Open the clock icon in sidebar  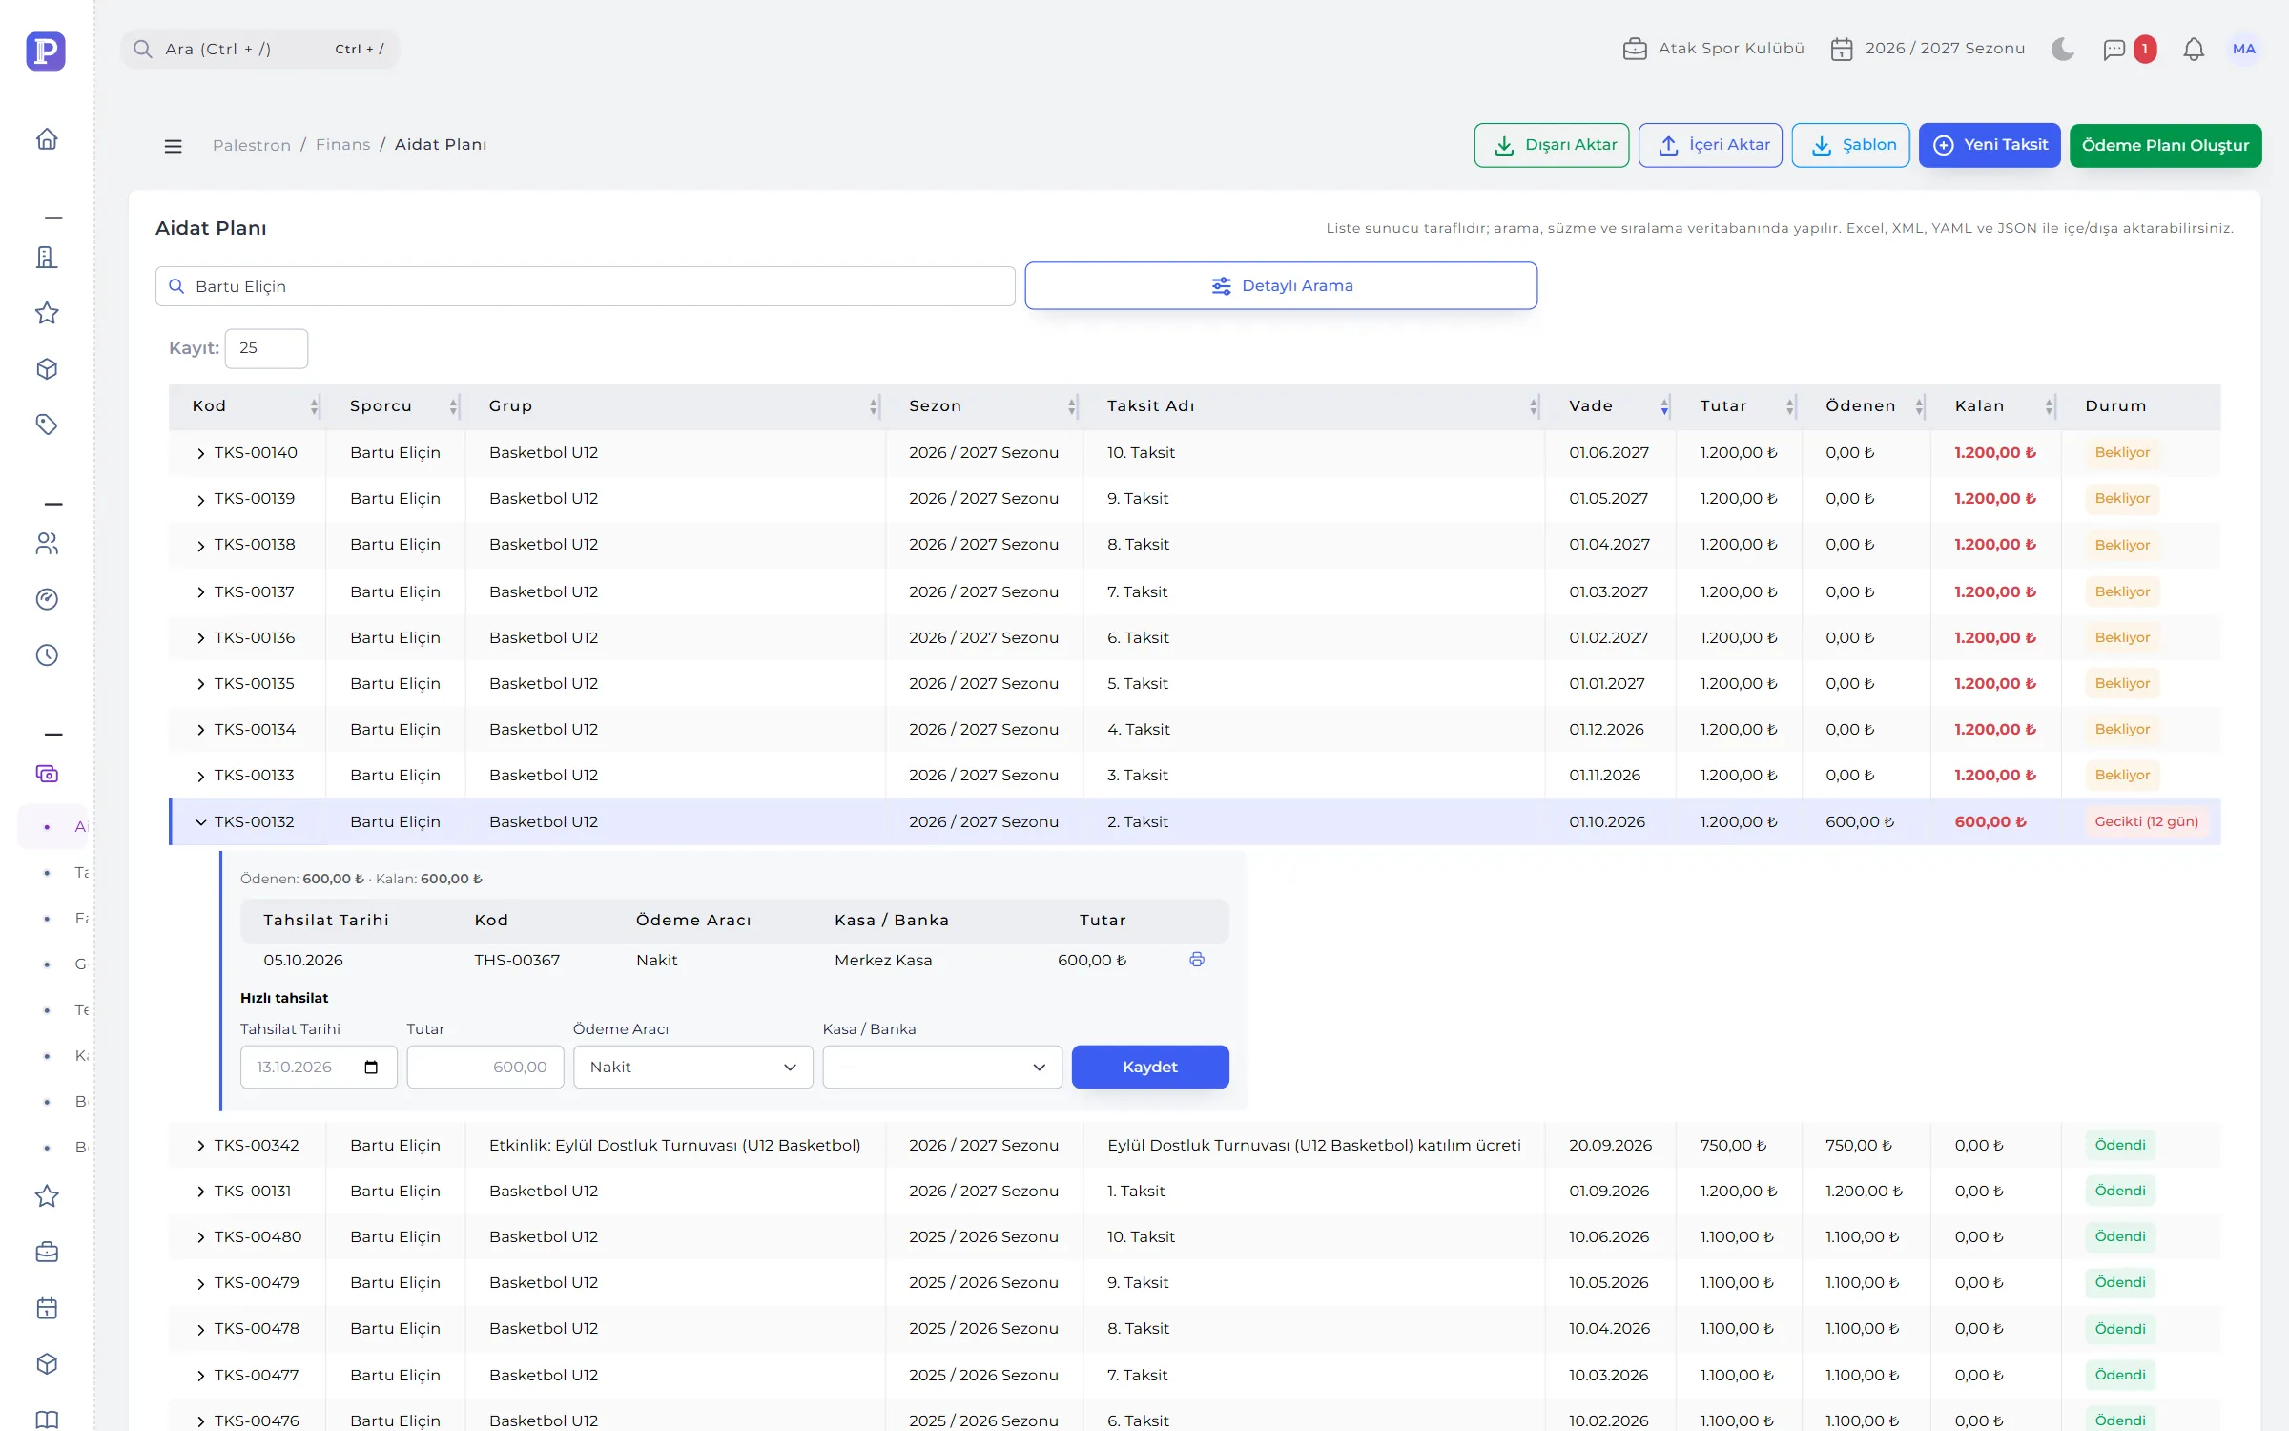(x=47, y=655)
